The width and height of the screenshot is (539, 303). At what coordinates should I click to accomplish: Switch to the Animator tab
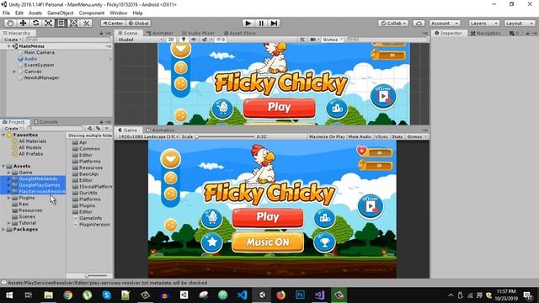point(159,33)
